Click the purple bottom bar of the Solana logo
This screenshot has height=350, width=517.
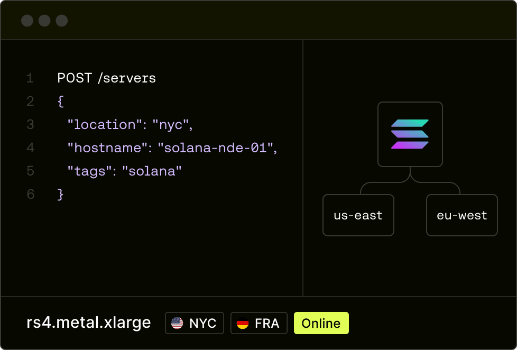(x=410, y=146)
